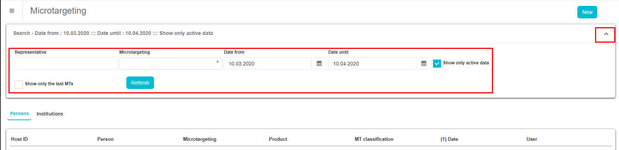Click the User column header
The width and height of the screenshot is (619, 150).
(532, 139)
